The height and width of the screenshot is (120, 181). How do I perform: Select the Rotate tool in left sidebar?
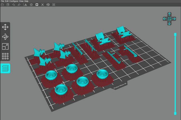(x=5, y=37)
